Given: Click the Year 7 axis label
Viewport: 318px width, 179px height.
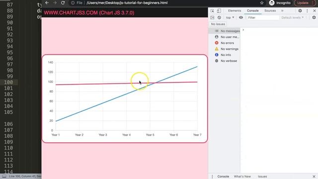Looking at the screenshot, I should pyautogui.click(x=197, y=135).
